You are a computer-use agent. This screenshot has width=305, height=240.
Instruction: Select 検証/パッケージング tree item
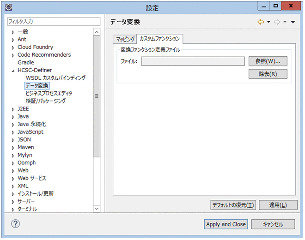point(46,101)
